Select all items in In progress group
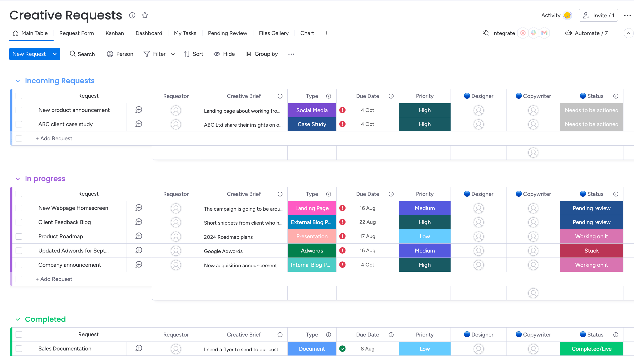634x356 pixels. tap(19, 194)
